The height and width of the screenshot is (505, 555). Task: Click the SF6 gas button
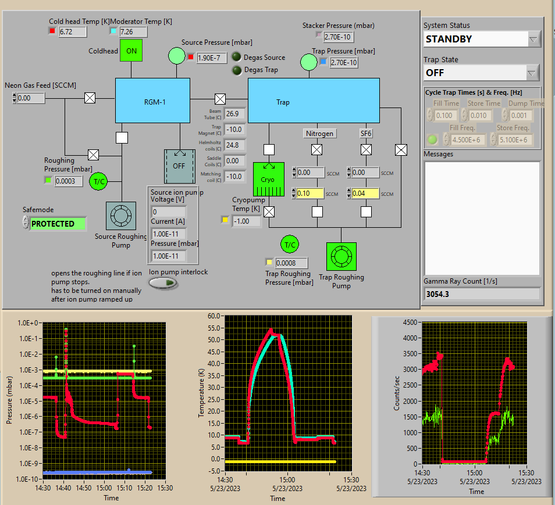pyautogui.click(x=366, y=134)
